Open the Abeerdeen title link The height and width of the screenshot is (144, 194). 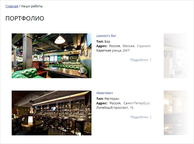tap(104, 93)
